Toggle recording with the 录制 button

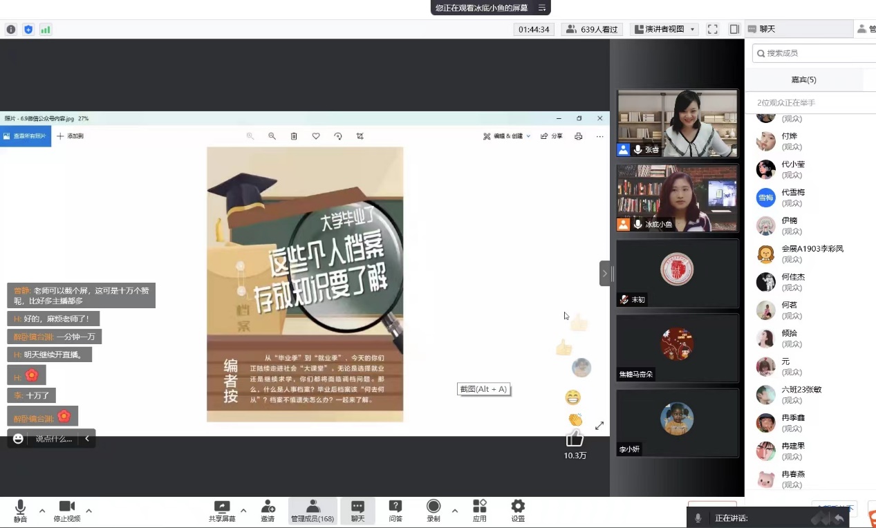pos(434,510)
